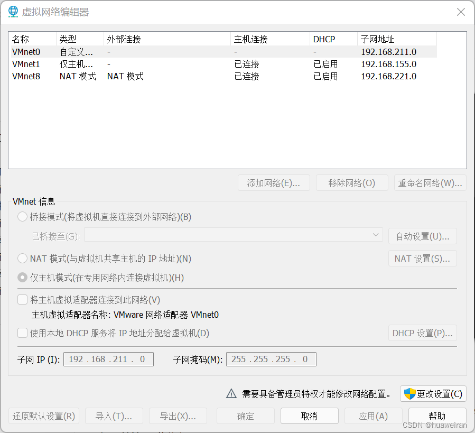This screenshot has height=433, width=475.
Task: Click 导出(X)... button
Action: tap(178, 416)
